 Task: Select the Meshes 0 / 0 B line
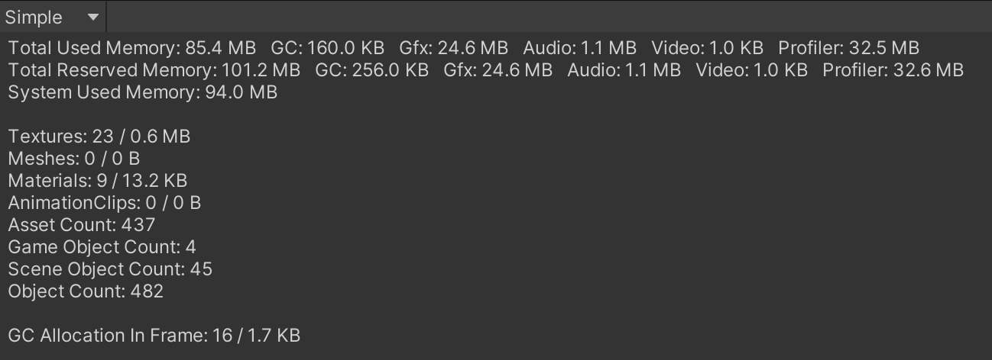coord(73,159)
